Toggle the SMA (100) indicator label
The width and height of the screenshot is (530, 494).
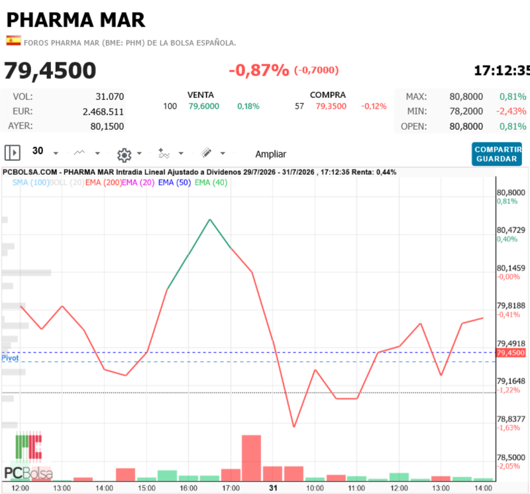(x=30, y=183)
